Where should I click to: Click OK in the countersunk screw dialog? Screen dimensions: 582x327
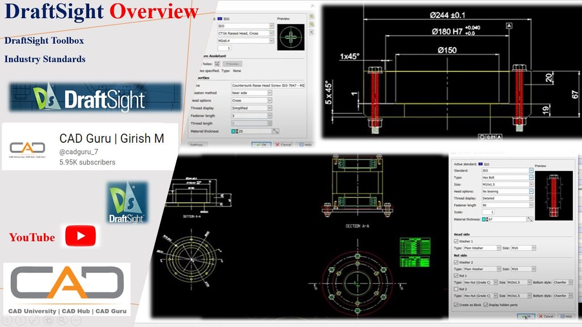click(x=261, y=145)
